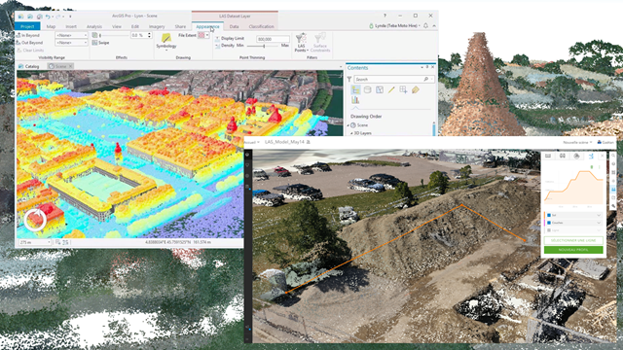Open the LAS Points filter menu
The image size is (623, 350).
pos(301,43)
